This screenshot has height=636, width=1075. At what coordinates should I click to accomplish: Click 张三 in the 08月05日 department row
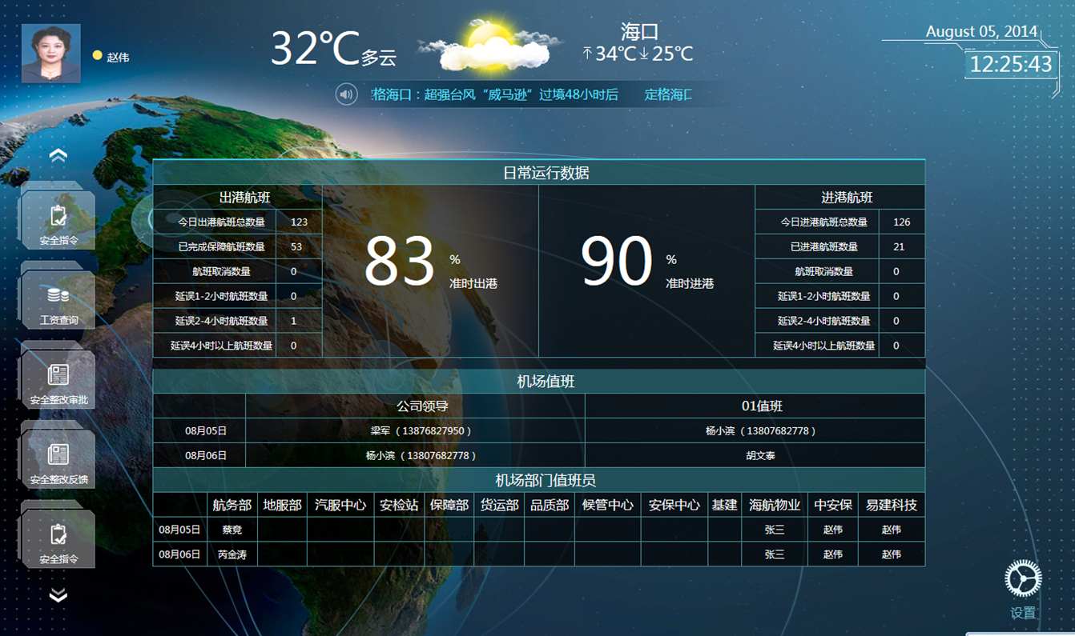(775, 530)
